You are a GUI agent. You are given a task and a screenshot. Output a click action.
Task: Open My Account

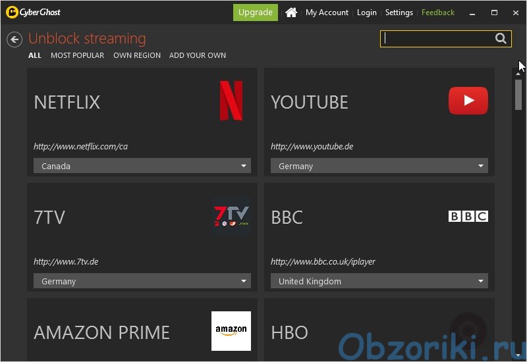(x=327, y=13)
